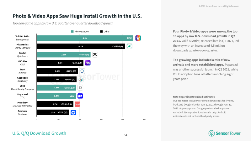Click the black Other legend swatch

101,32
